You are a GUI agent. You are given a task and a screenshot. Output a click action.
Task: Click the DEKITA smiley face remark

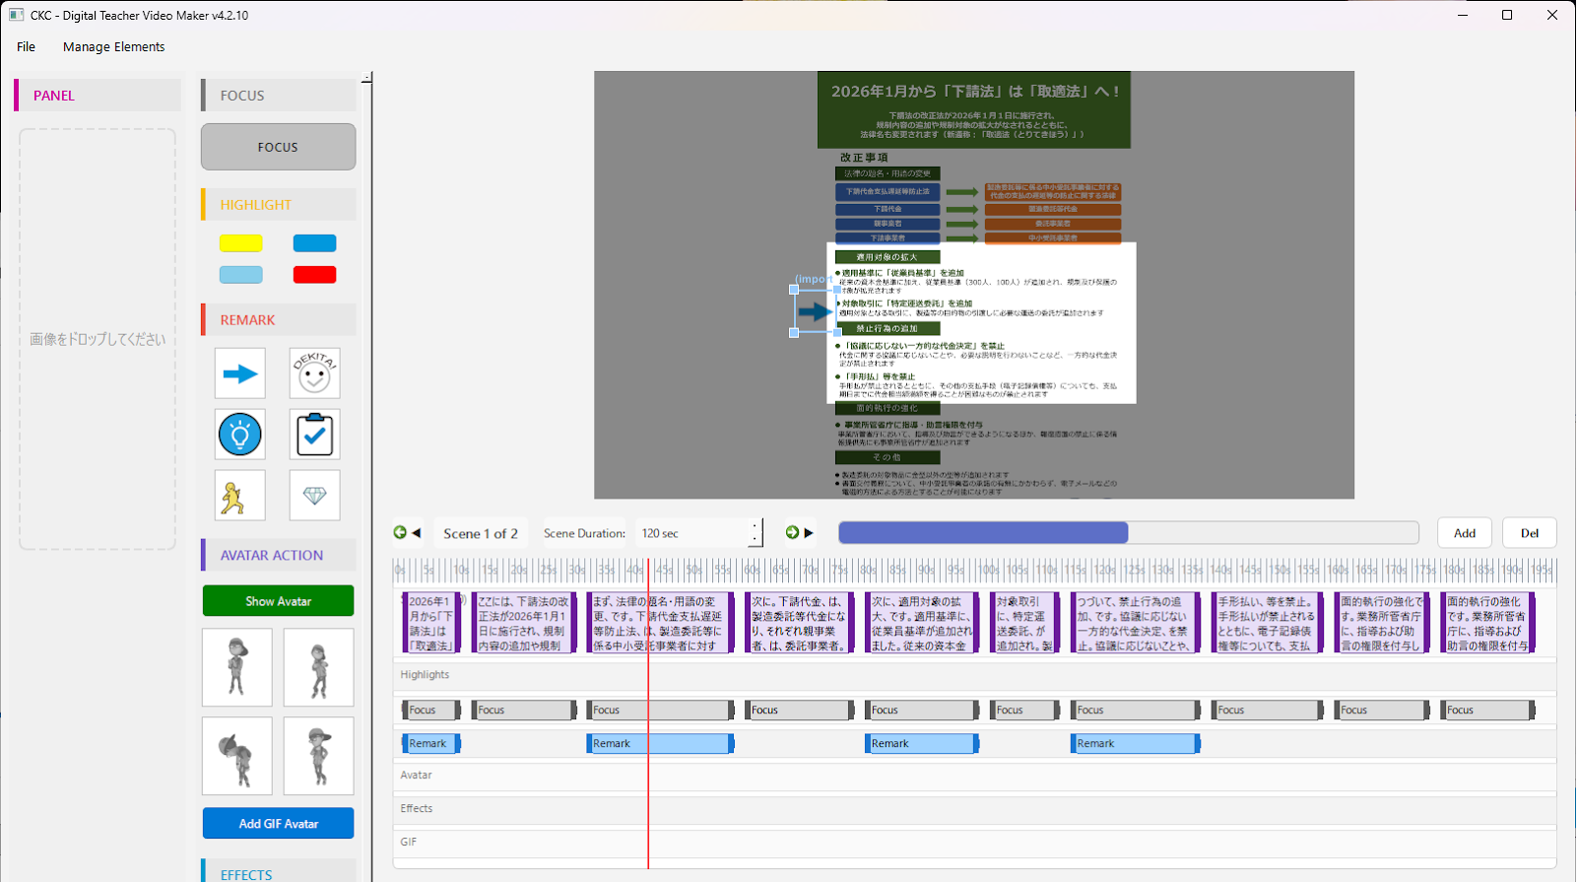click(314, 373)
